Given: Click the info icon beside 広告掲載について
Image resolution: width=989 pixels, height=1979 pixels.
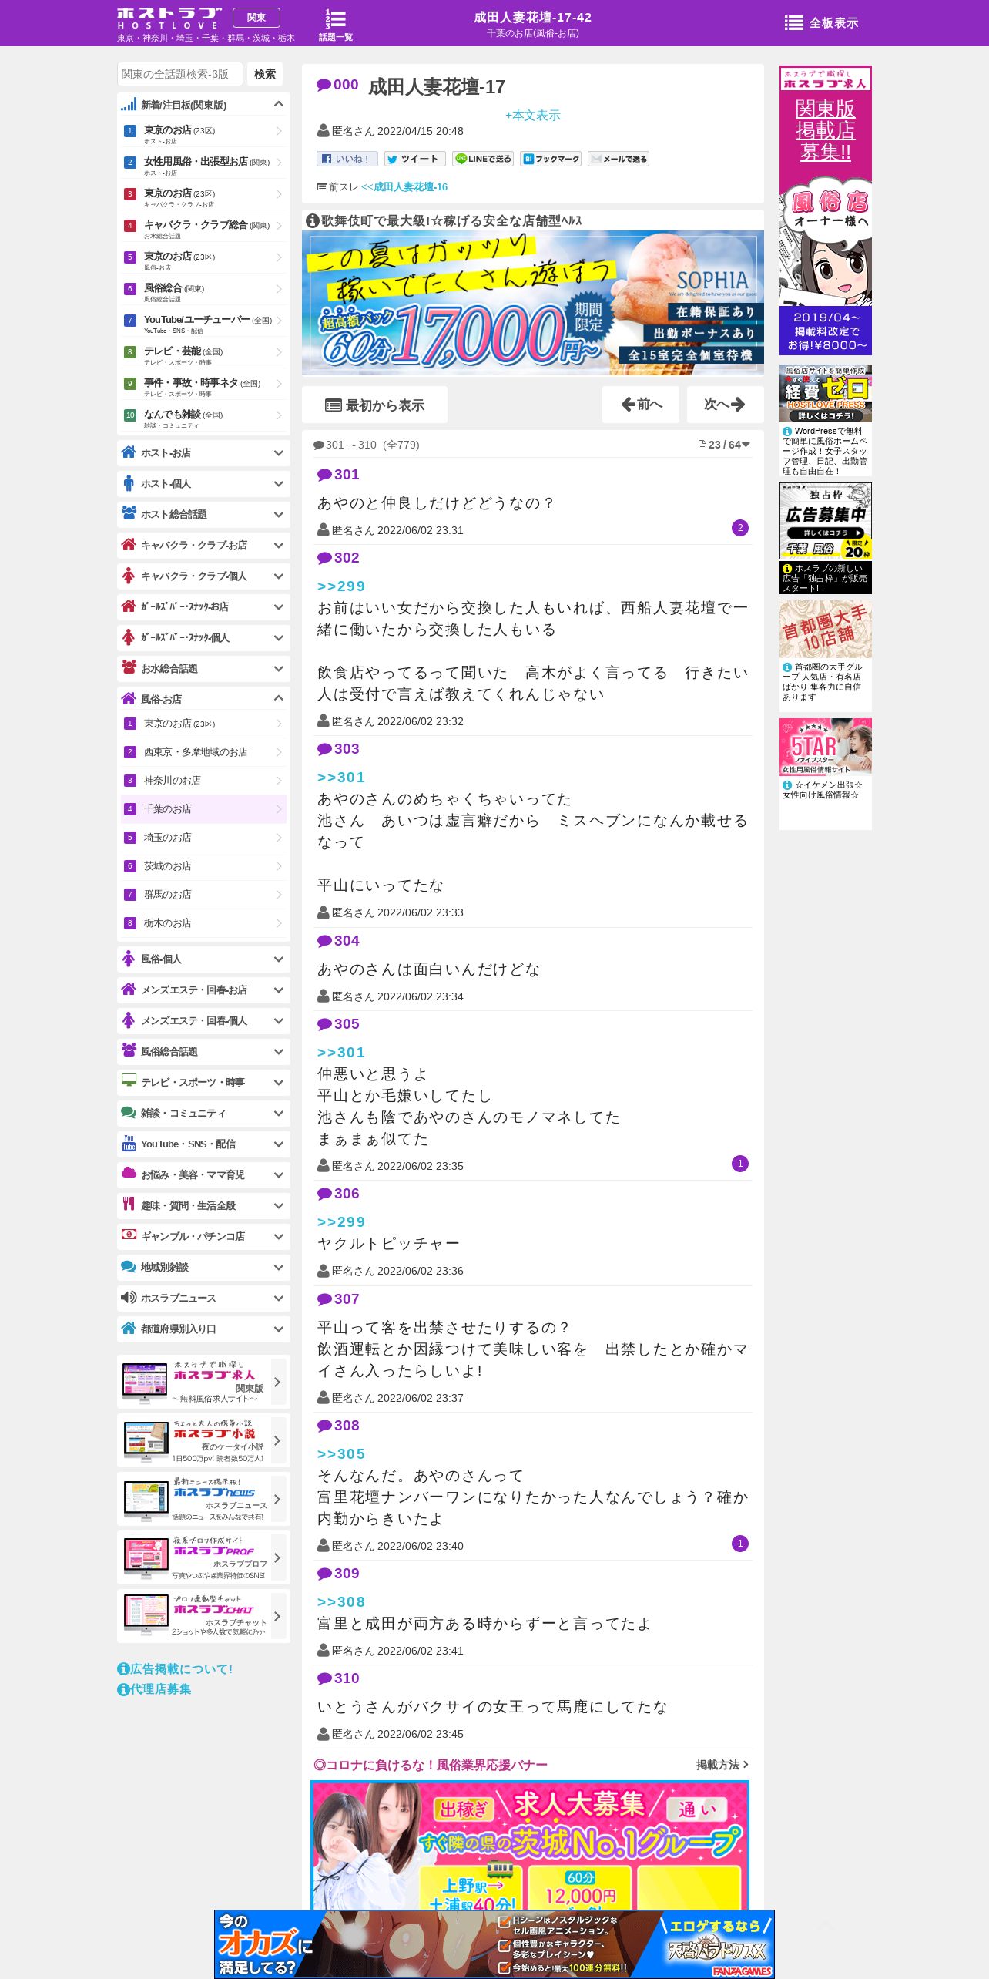Looking at the screenshot, I should tap(123, 1668).
